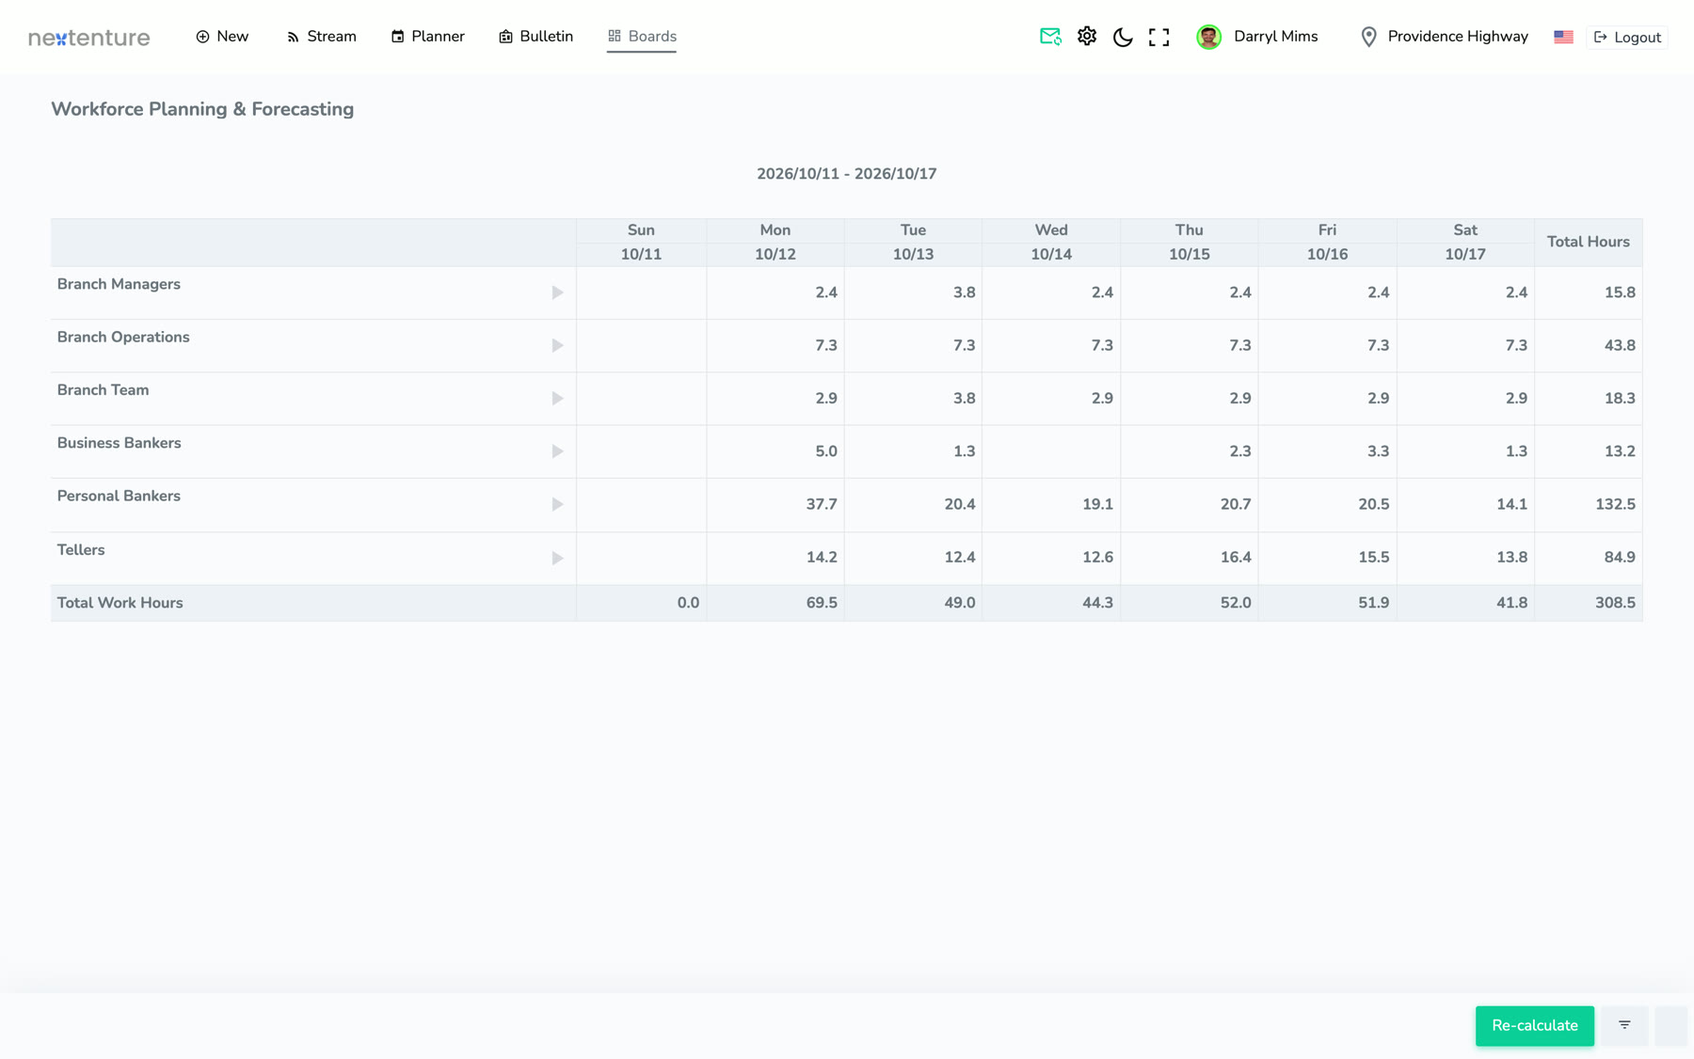Select the Total Hours column header
1694x1059 pixels.
click(1588, 242)
